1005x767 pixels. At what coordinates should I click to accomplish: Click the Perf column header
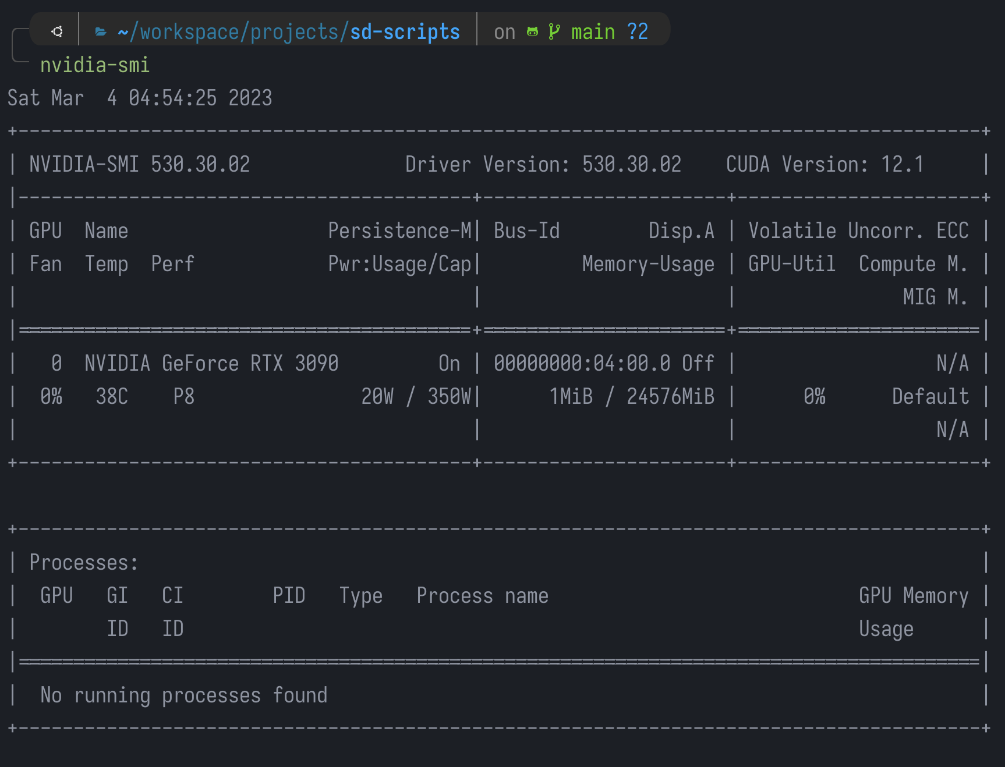172,264
